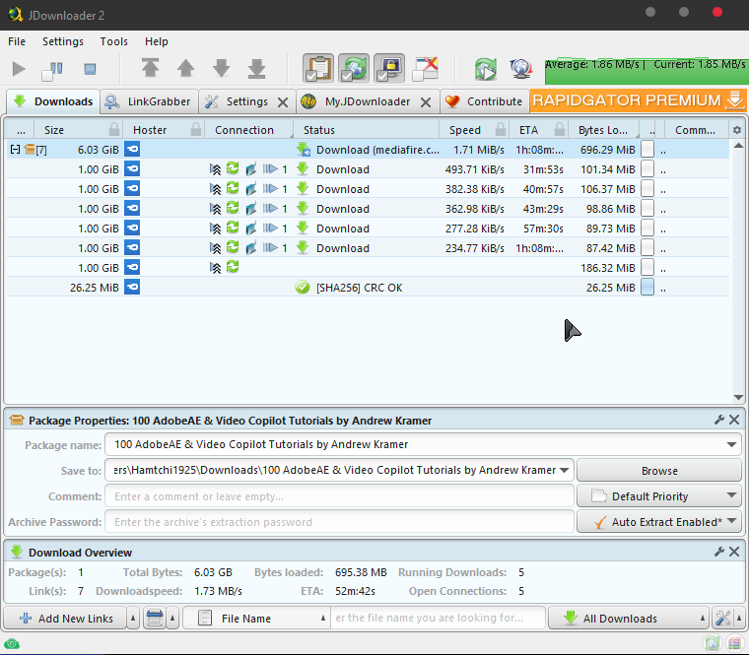Open the Tools menu
This screenshot has width=749, height=655.
coord(113,41)
